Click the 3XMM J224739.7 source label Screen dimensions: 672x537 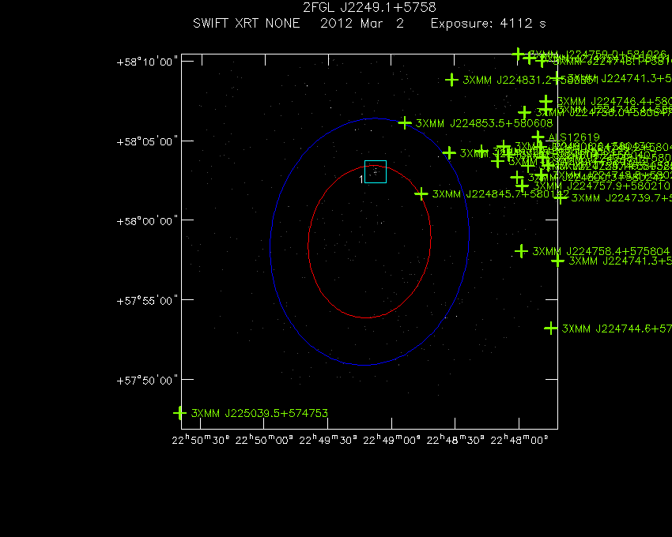[621, 198]
